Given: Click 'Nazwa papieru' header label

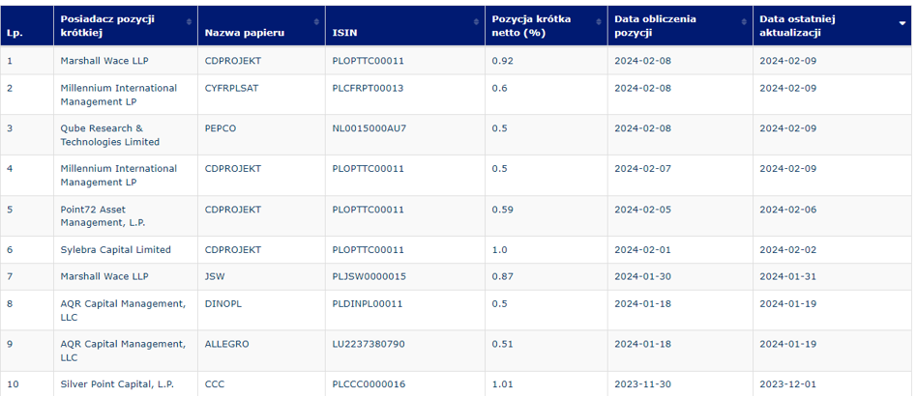Looking at the screenshot, I should pos(245,33).
